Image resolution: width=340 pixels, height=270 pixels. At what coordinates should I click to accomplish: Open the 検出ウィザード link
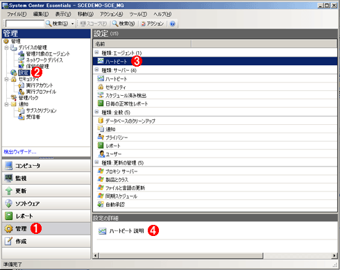pyautogui.click(x=20, y=152)
